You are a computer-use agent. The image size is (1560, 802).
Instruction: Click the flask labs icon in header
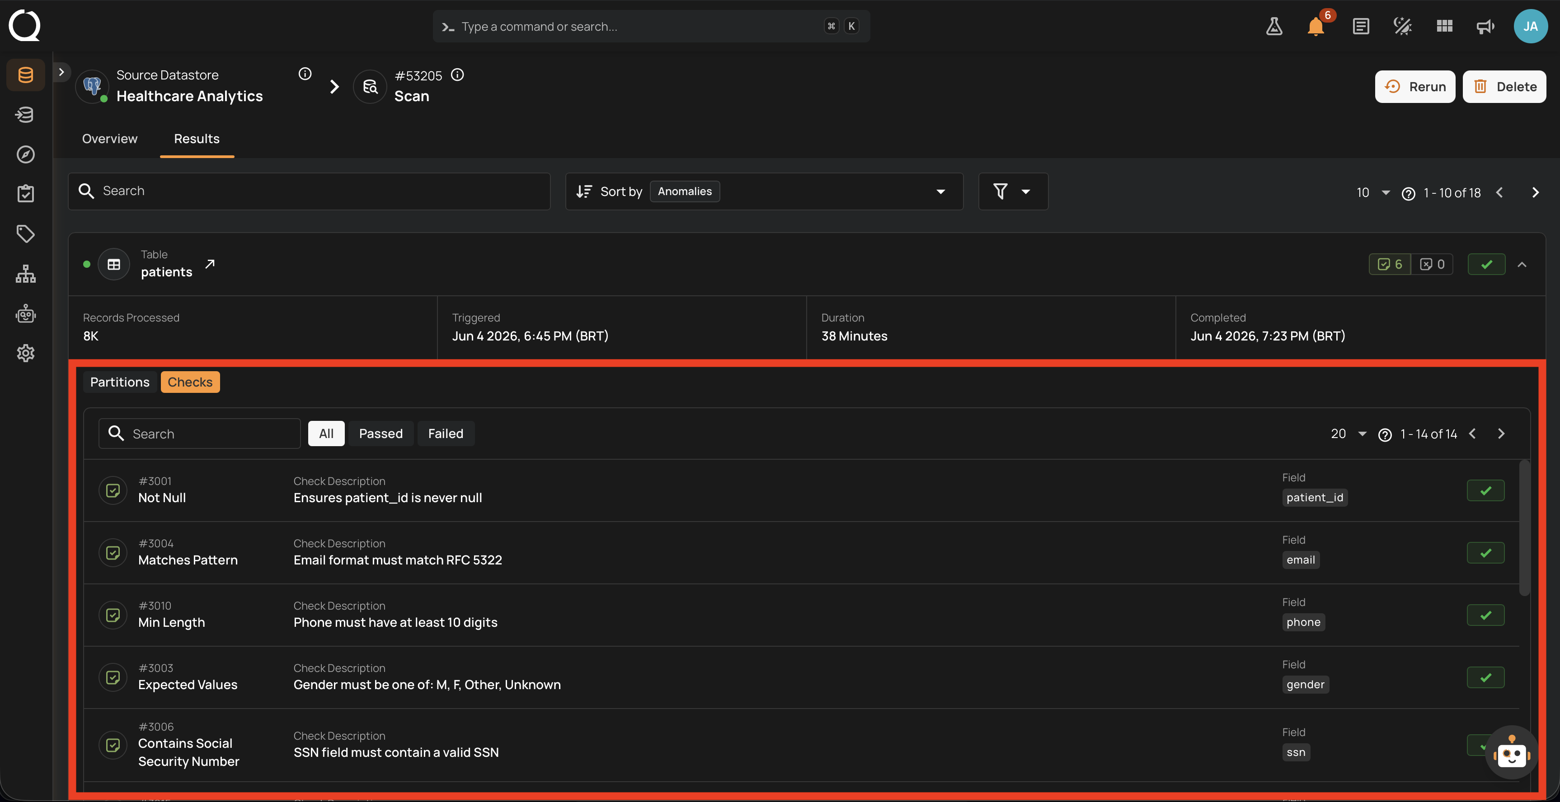coord(1274,26)
